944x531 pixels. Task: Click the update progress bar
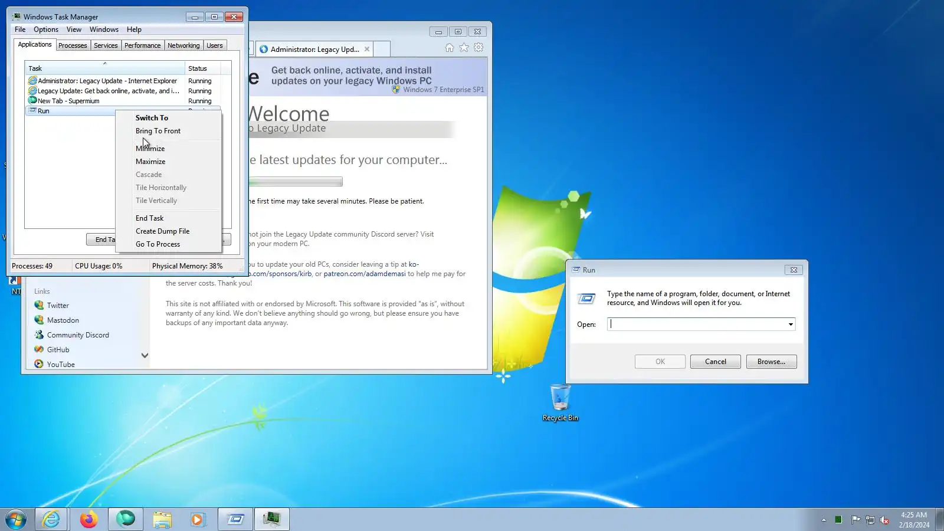point(295,182)
